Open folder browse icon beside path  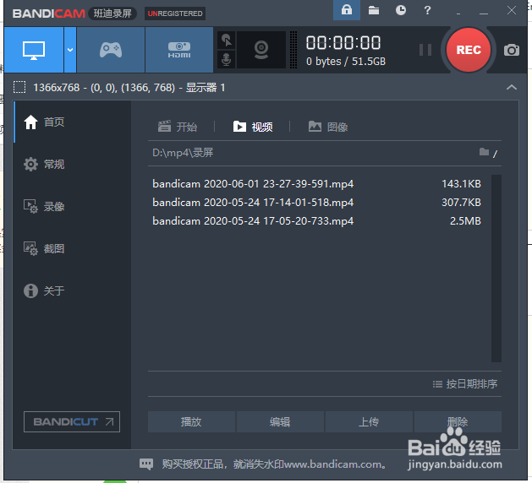point(484,152)
